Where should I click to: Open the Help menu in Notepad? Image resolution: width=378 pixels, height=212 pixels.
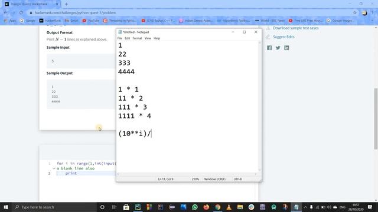157,38
